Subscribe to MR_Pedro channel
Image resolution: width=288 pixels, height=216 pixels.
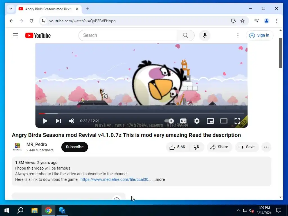click(x=75, y=147)
